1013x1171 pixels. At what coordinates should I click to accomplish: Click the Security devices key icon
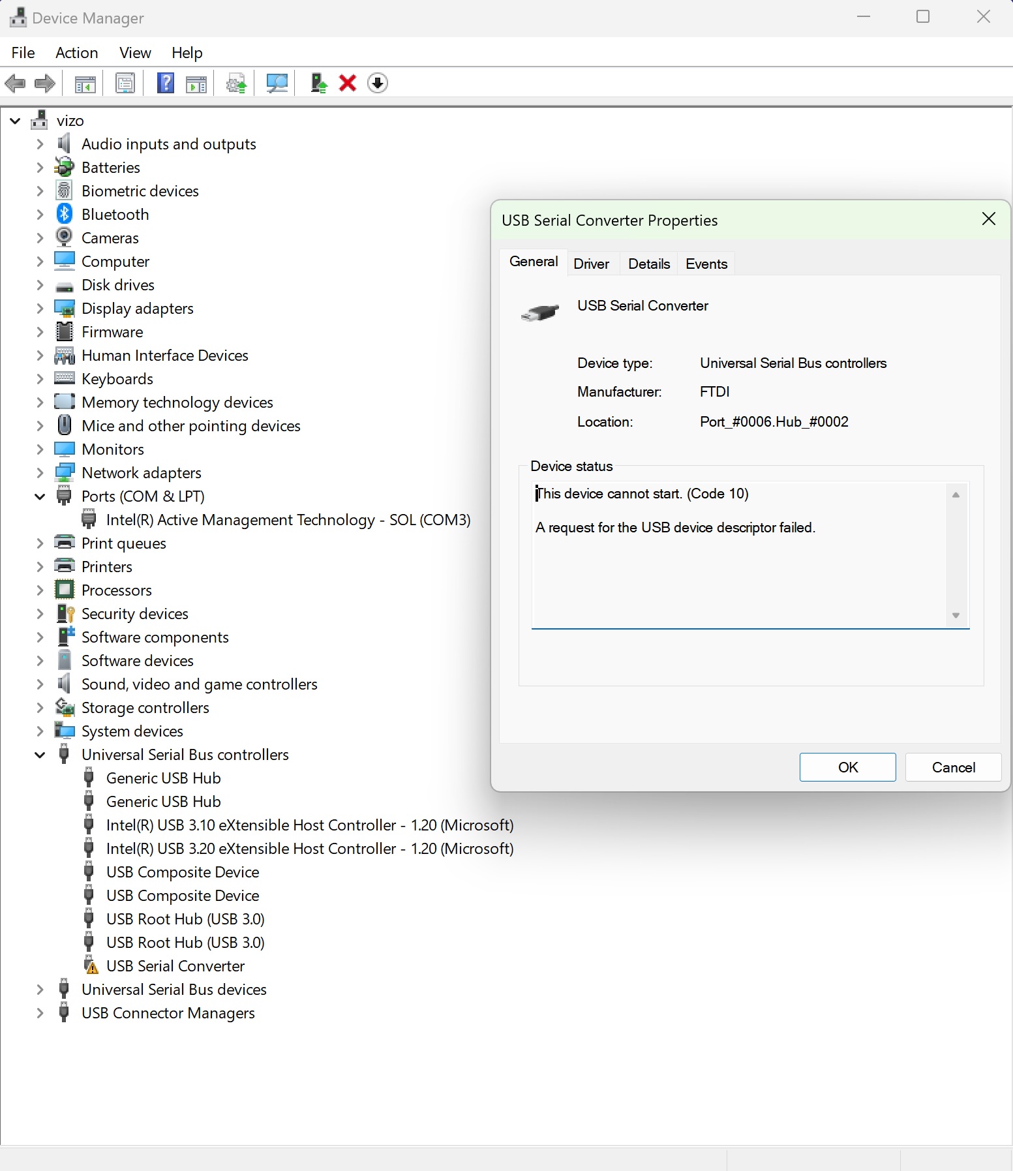click(x=65, y=613)
